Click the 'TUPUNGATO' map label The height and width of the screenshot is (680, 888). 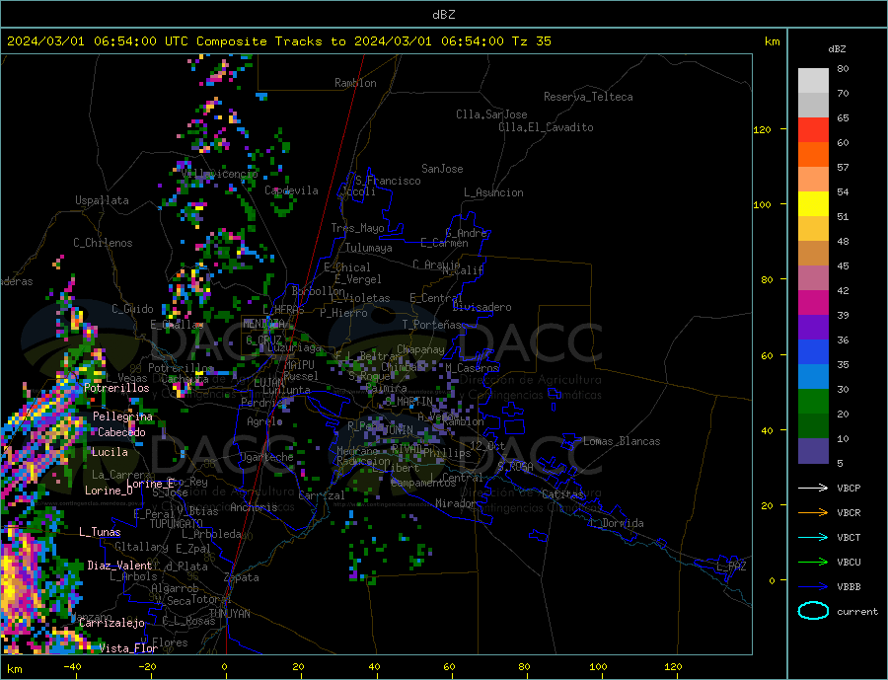tap(177, 524)
